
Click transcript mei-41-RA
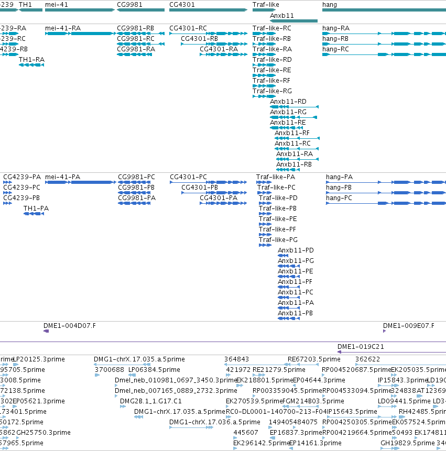[x=80, y=34]
